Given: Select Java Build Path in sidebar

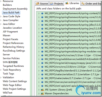Looking at the screenshot, I should [11, 13].
